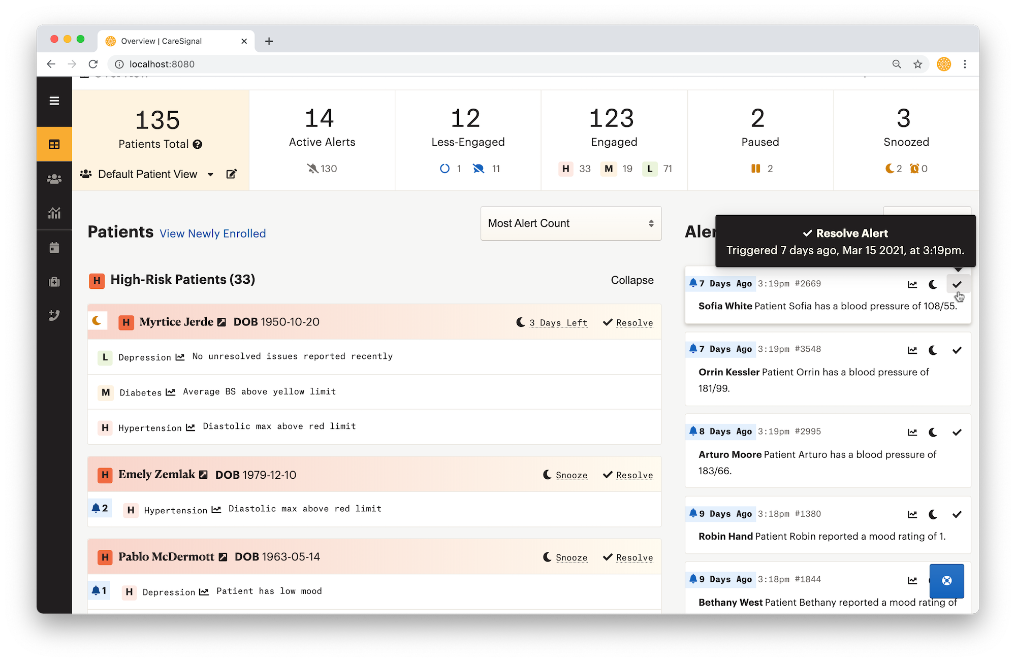This screenshot has height=662, width=1016.
Task: Open Emely Zemlak profile external-link icon
Action: tap(203, 475)
